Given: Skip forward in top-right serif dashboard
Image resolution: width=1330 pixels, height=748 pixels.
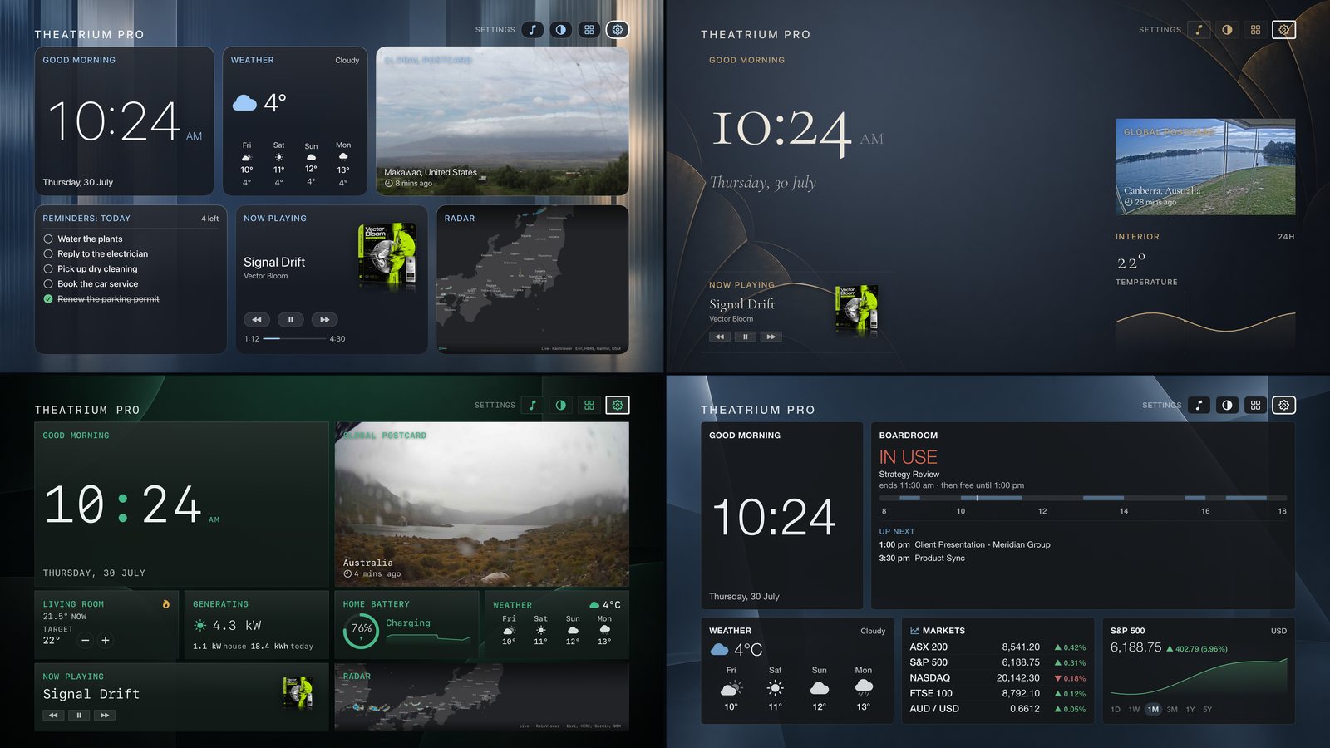Looking at the screenshot, I should point(771,337).
